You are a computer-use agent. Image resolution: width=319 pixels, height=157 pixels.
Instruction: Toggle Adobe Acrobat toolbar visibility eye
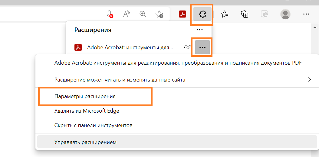click(188, 47)
